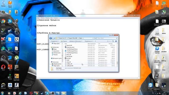The image size is (169, 95).
Task: Open Internet Explorer from taskbar
Action: [x=20, y=93]
